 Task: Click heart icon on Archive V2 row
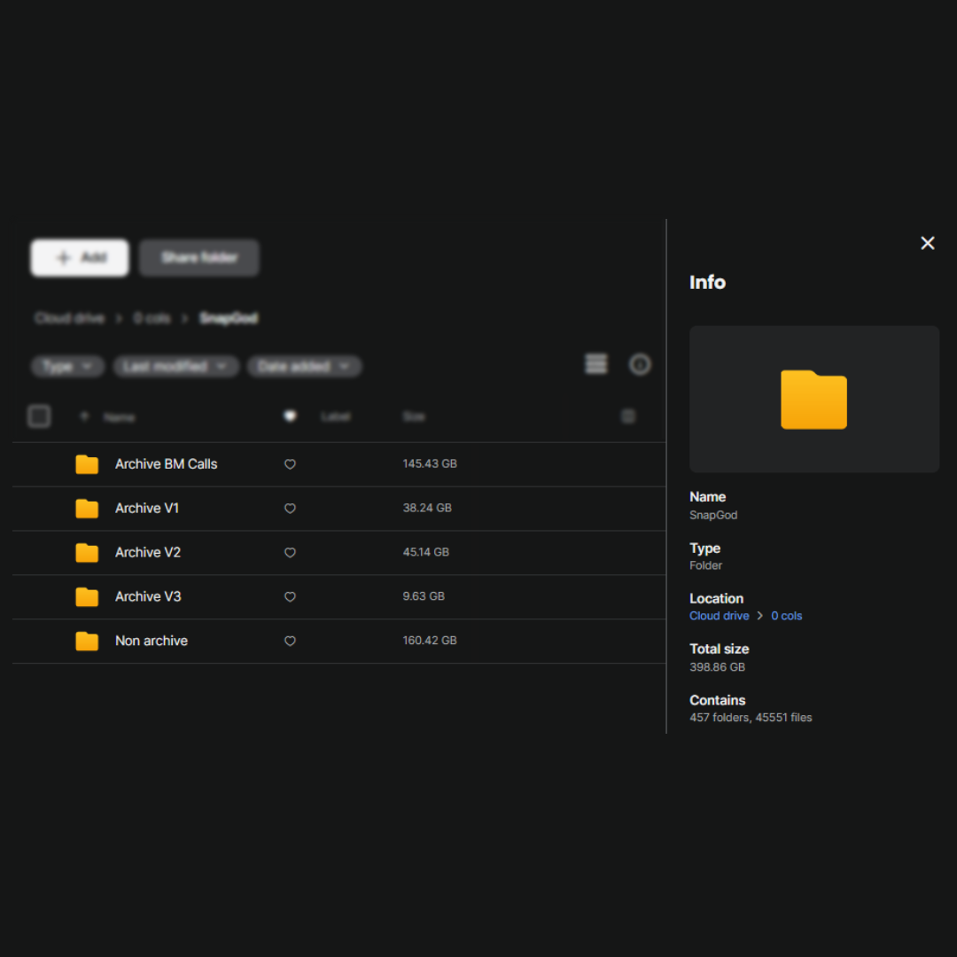pyautogui.click(x=290, y=553)
